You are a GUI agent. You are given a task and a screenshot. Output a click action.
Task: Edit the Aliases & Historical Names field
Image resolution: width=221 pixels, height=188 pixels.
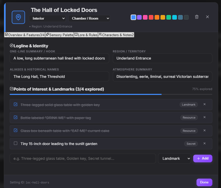click(x=59, y=76)
